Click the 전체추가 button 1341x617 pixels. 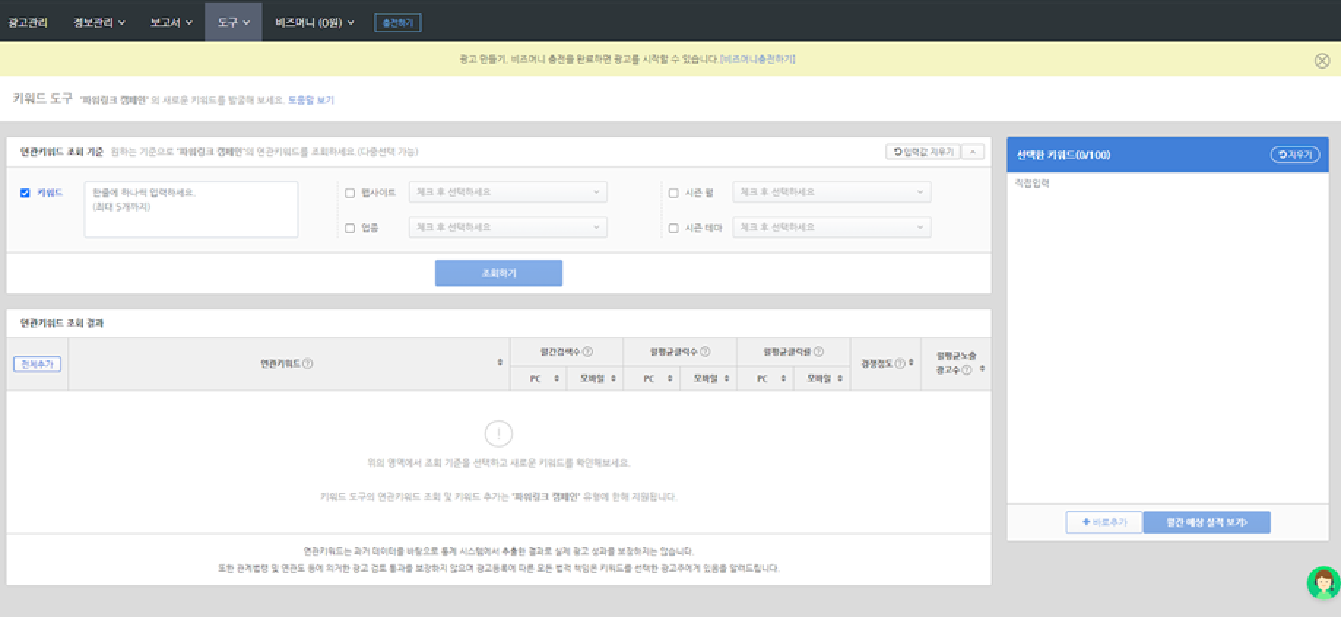coord(37,364)
